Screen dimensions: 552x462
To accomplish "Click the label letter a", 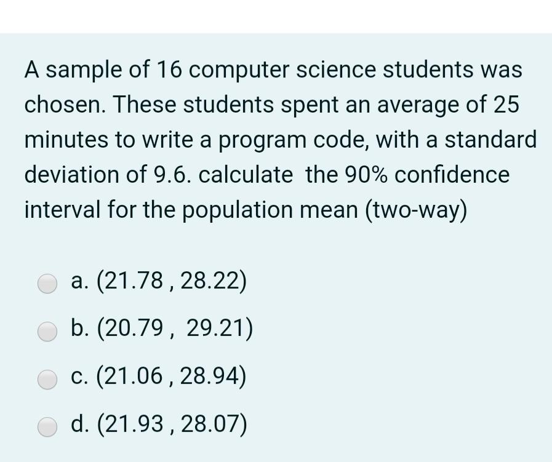I will point(79,281).
